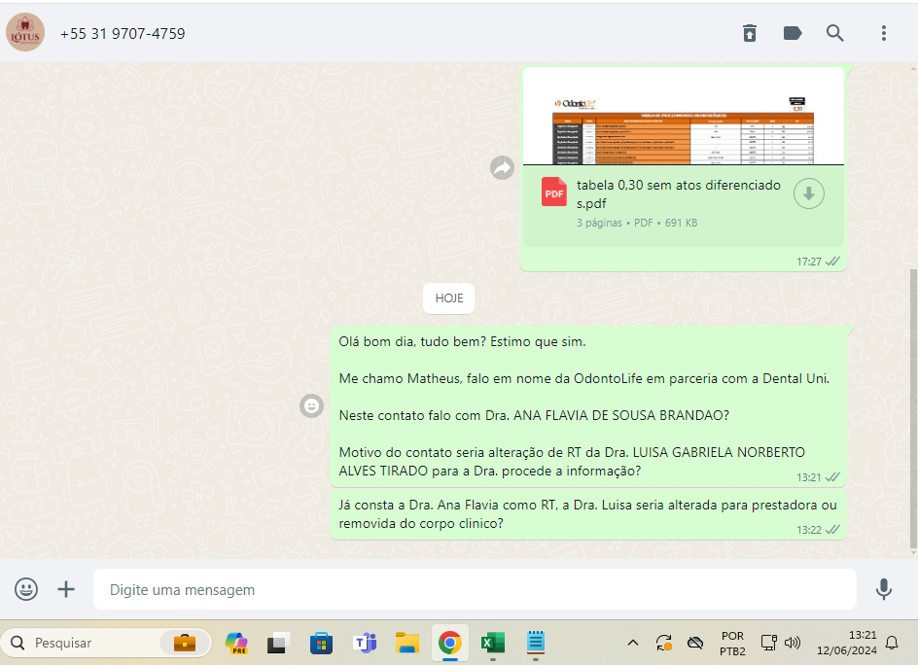
Task: Change the POR PTB2 input language
Action: click(x=732, y=644)
